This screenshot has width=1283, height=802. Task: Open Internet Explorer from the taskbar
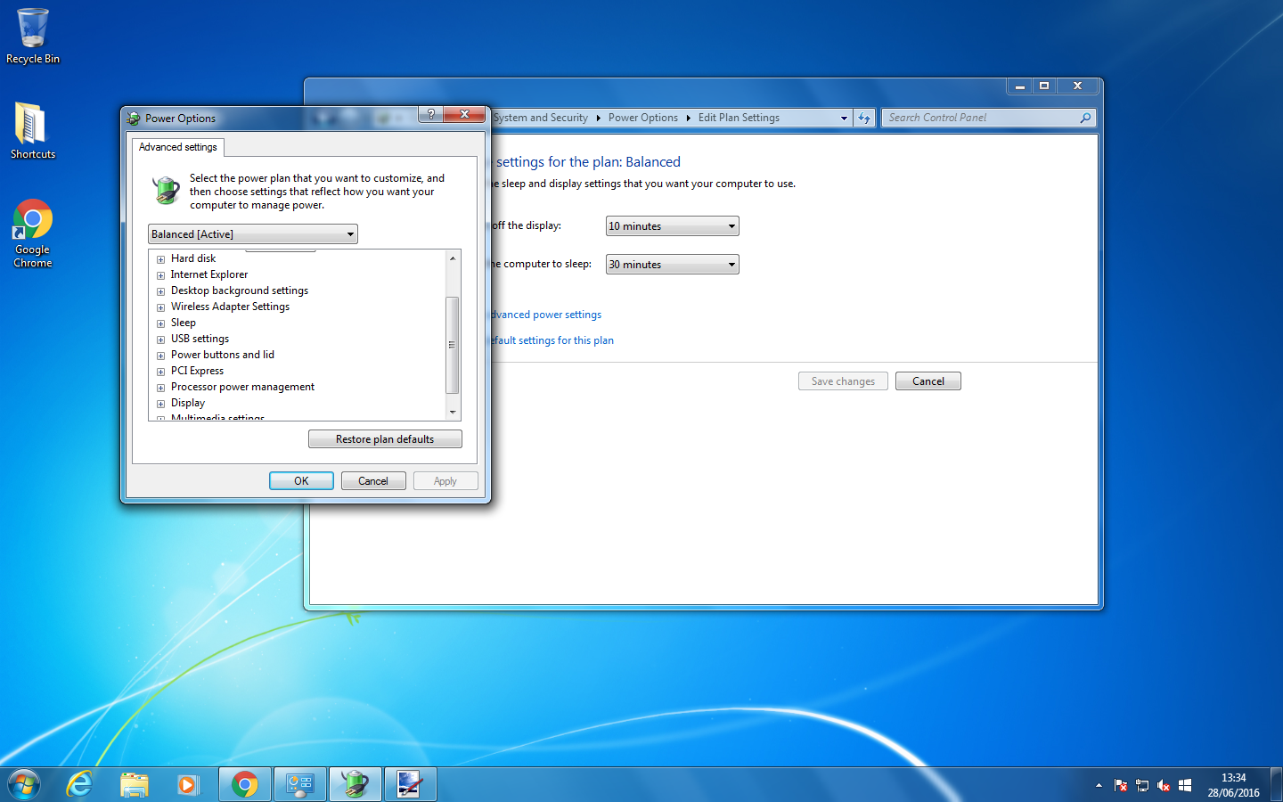(x=80, y=784)
